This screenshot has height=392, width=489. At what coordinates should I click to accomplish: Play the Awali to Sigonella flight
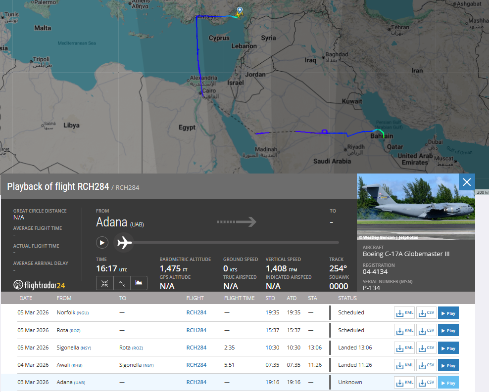pyautogui.click(x=448, y=365)
